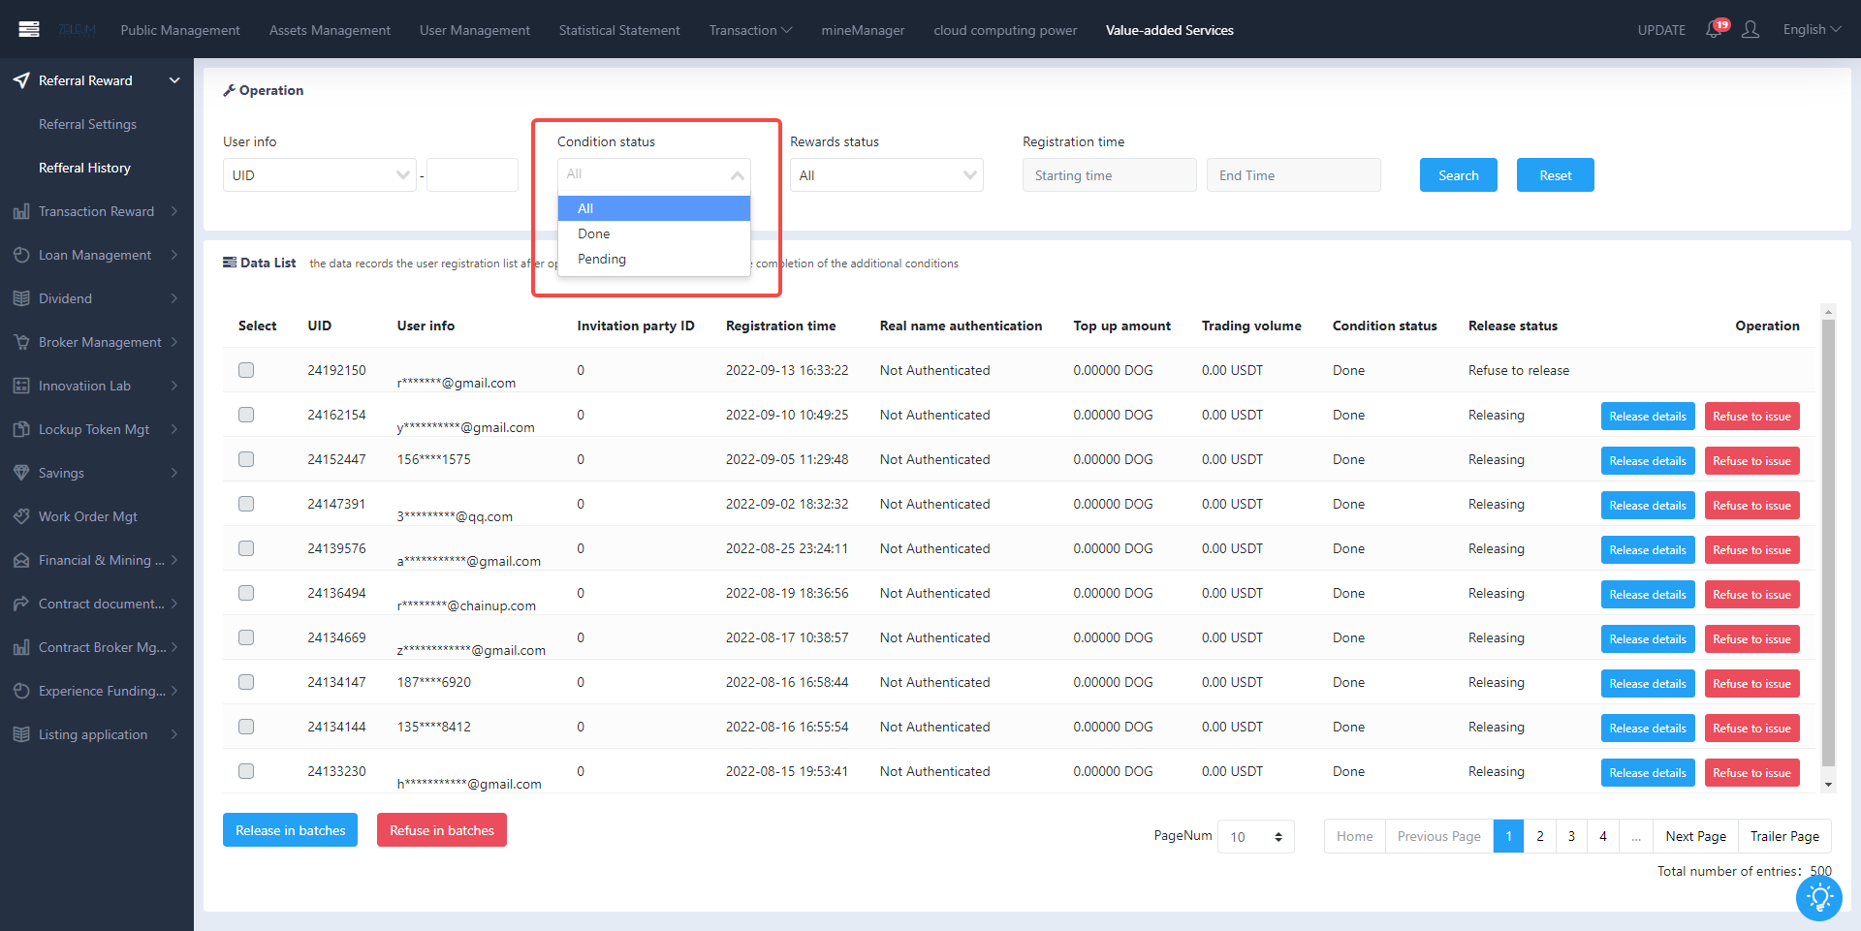Choose Pending in Condition status list
The image size is (1861, 931).
tap(654, 259)
